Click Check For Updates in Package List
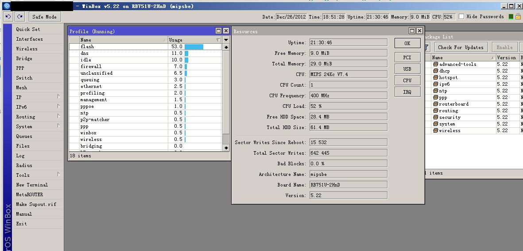Image resolution: width=523 pixels, height=251 pixels. pyautogui.click(x=461, y=47)
